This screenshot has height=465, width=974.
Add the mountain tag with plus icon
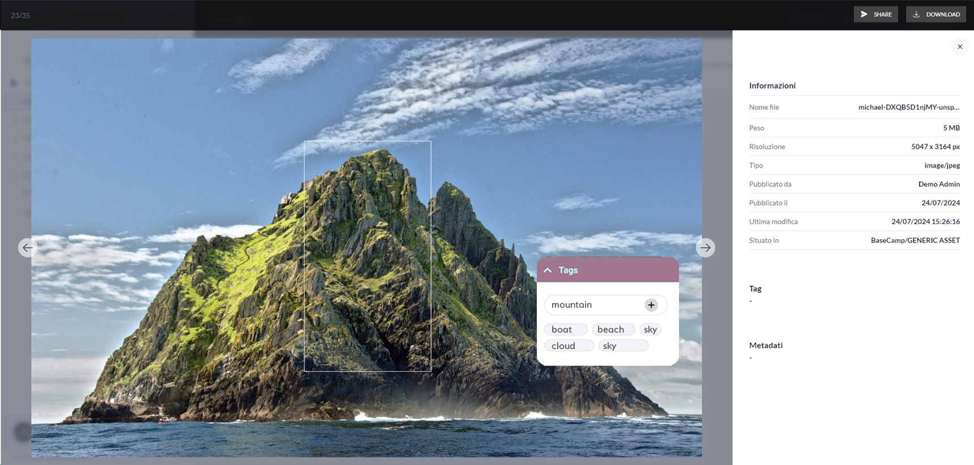point(651,305)
